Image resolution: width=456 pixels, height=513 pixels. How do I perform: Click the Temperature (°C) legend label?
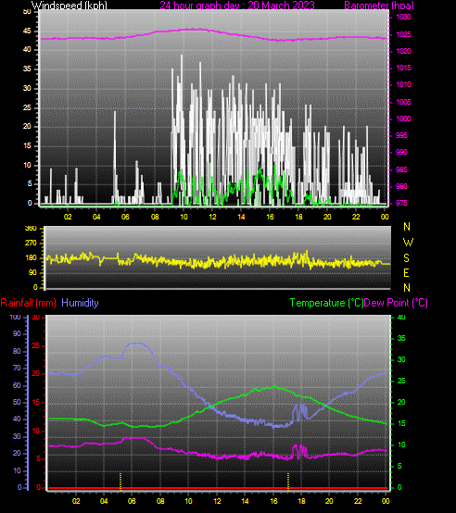click(x=326, y=303)
